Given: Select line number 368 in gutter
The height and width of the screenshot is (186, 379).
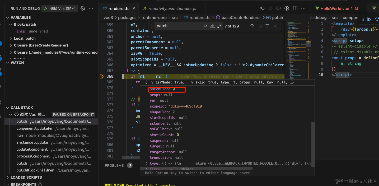Looking at the screenshot, I should tap(110, 76).
